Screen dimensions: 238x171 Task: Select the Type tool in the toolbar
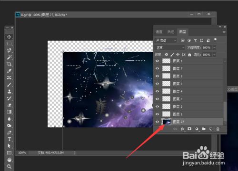click(9, 139)
